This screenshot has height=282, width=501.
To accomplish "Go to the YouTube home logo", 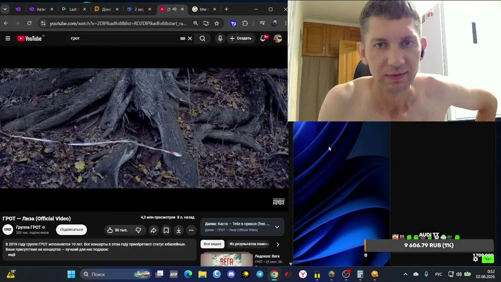I will (x=29, y=38).
